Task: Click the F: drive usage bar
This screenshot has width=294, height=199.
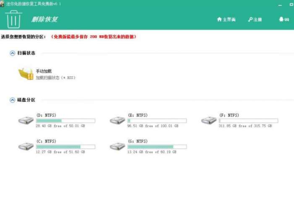Action: tap(248, 121)
